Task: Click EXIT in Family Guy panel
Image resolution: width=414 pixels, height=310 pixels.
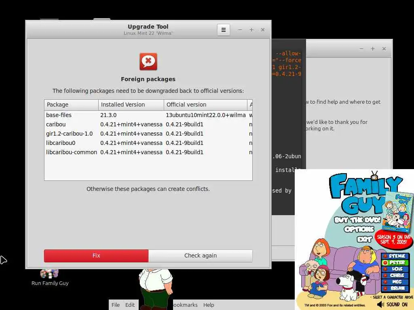Action: tap(365, 239)
